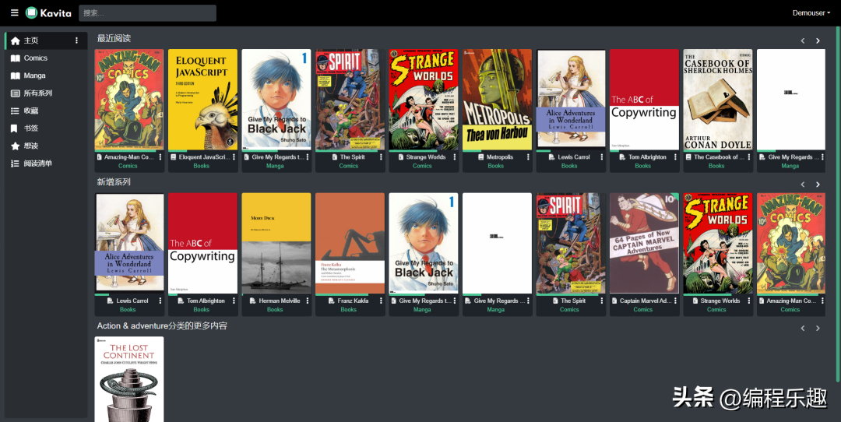Screen dimensions: 841x422
Task: Open the three-dot menu on Captain Marvel card
Action: [675, 301]
